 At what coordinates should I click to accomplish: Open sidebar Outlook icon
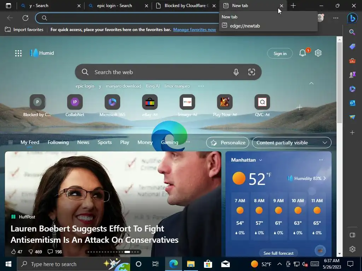352,103
